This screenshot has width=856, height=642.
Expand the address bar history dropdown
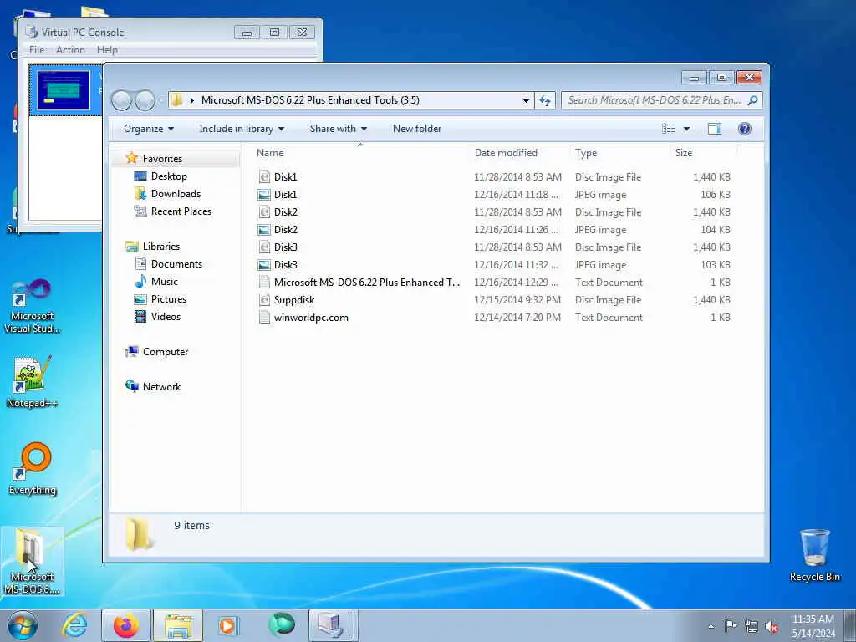tap(526, 100)
